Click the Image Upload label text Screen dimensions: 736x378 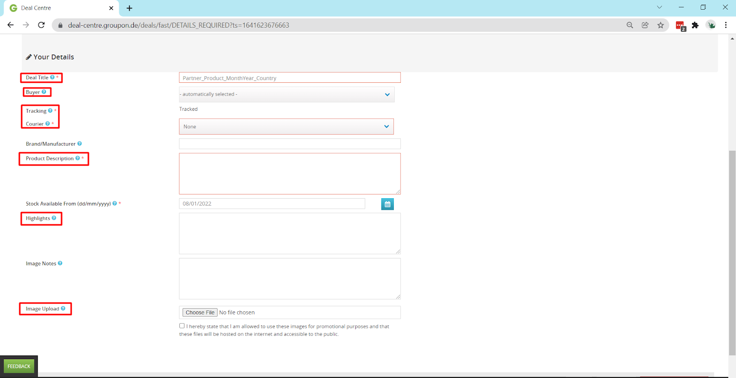tap(42, 309)
